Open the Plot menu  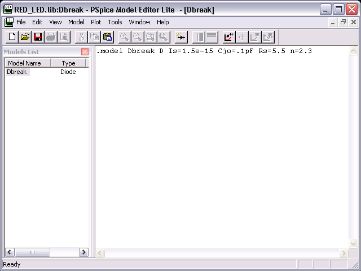click(x=96, y=22)
